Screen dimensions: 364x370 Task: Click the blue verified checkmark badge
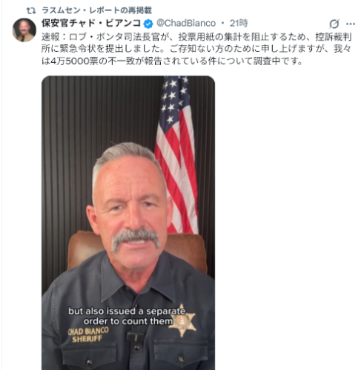click(148, 24)
